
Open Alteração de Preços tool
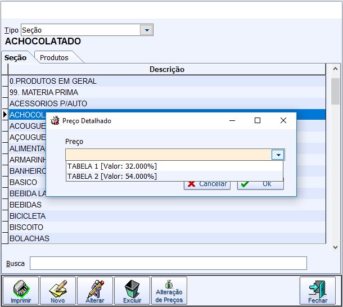click(169, 291)
